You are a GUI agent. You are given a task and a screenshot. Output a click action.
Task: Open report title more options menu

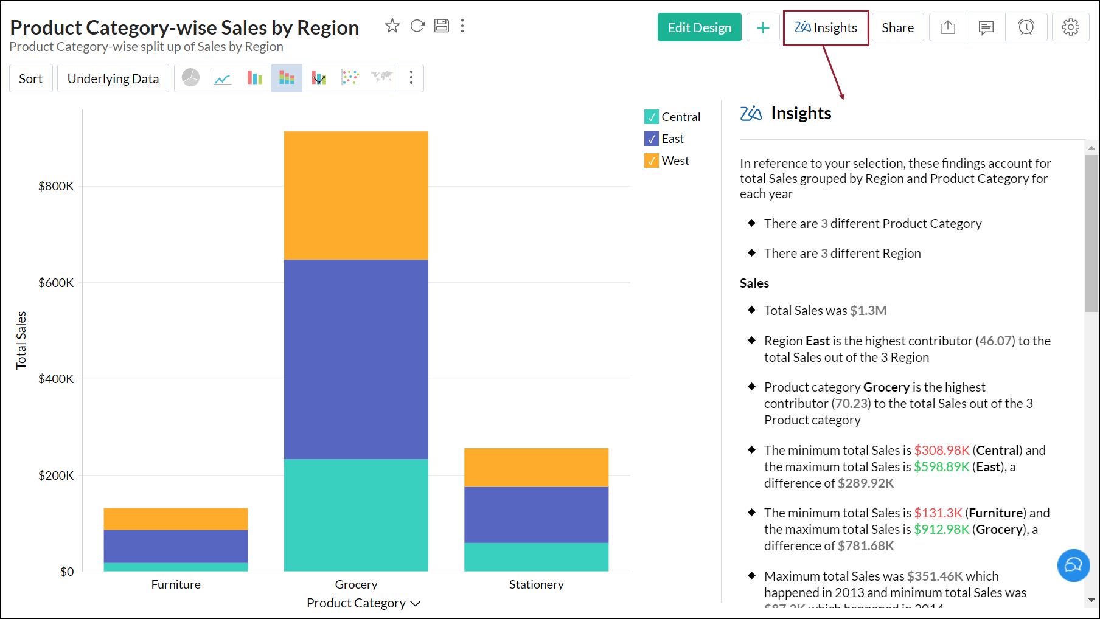(462, 26)
